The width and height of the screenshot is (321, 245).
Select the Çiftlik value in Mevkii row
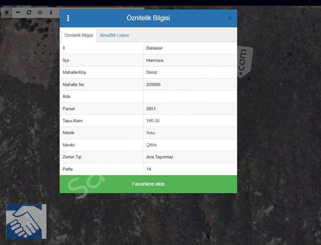pos(152,145)
